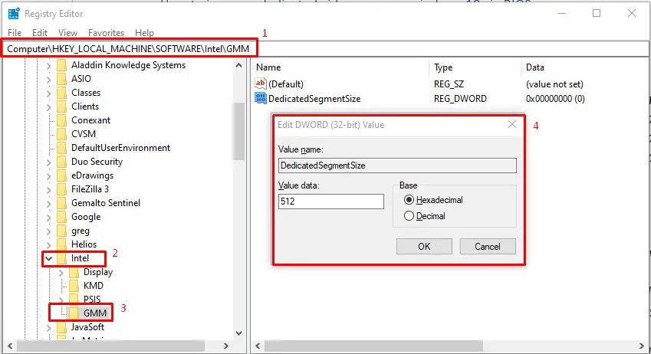Viewport: 651px width, 354px height.
Task: Open the Favorites menu
Action: pos(106,33)
